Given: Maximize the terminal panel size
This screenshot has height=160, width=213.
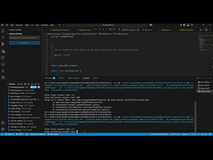Looking at the screenshot, I should 206,78.
